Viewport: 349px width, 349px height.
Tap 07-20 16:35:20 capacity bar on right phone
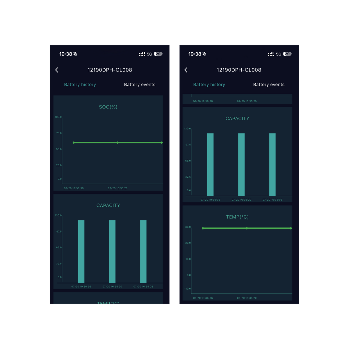(x=241, y=165)
